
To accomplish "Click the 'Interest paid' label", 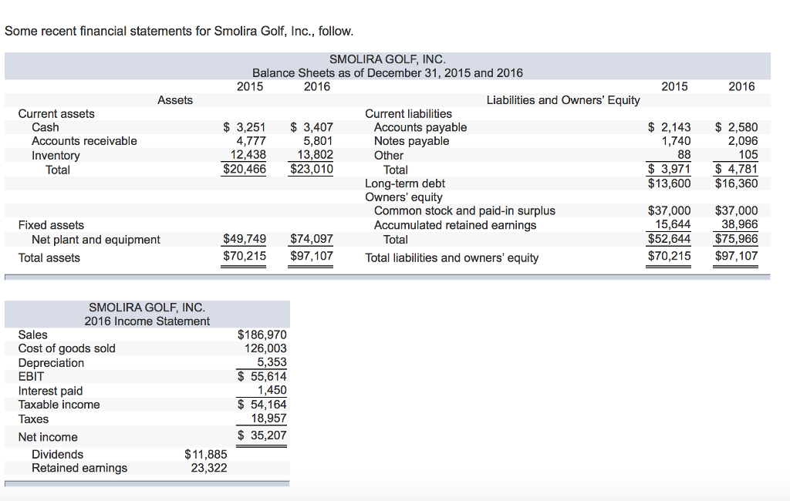I will 50,391.
